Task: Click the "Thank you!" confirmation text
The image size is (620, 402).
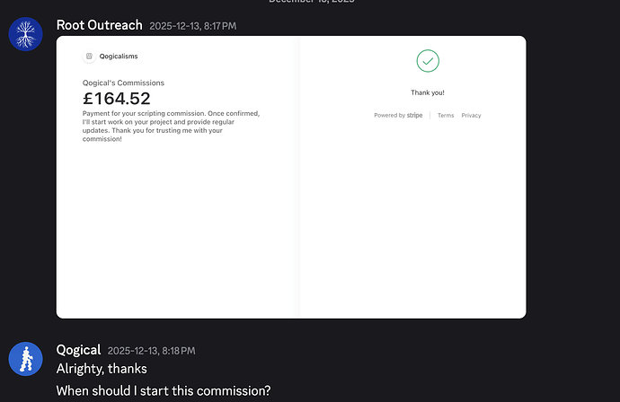Action: click(x=428, y=92)
